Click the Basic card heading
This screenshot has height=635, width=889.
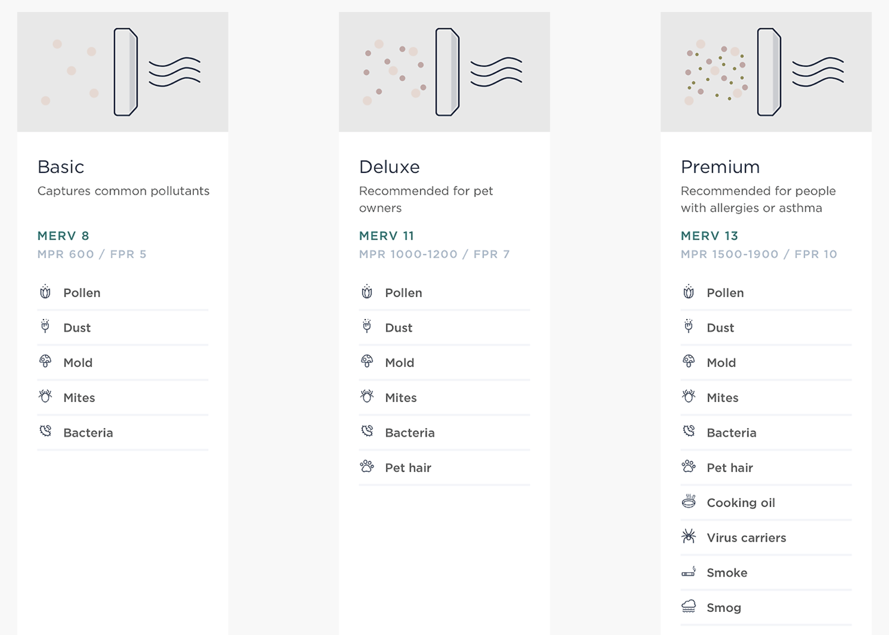click(x=60, y=167)
